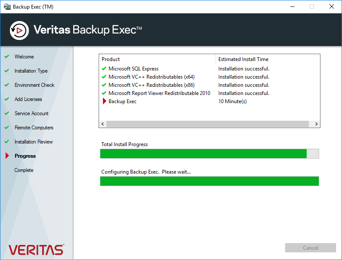Image resolution: width=342 pixels, height=260 pixels.
Task: Click the horizontal scrollbar thumb in product list
Action: 208,124
